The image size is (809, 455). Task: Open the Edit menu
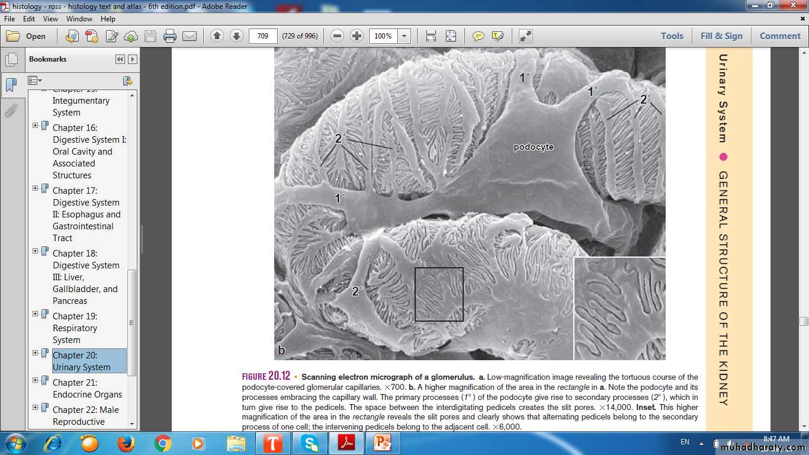point(29,19)
